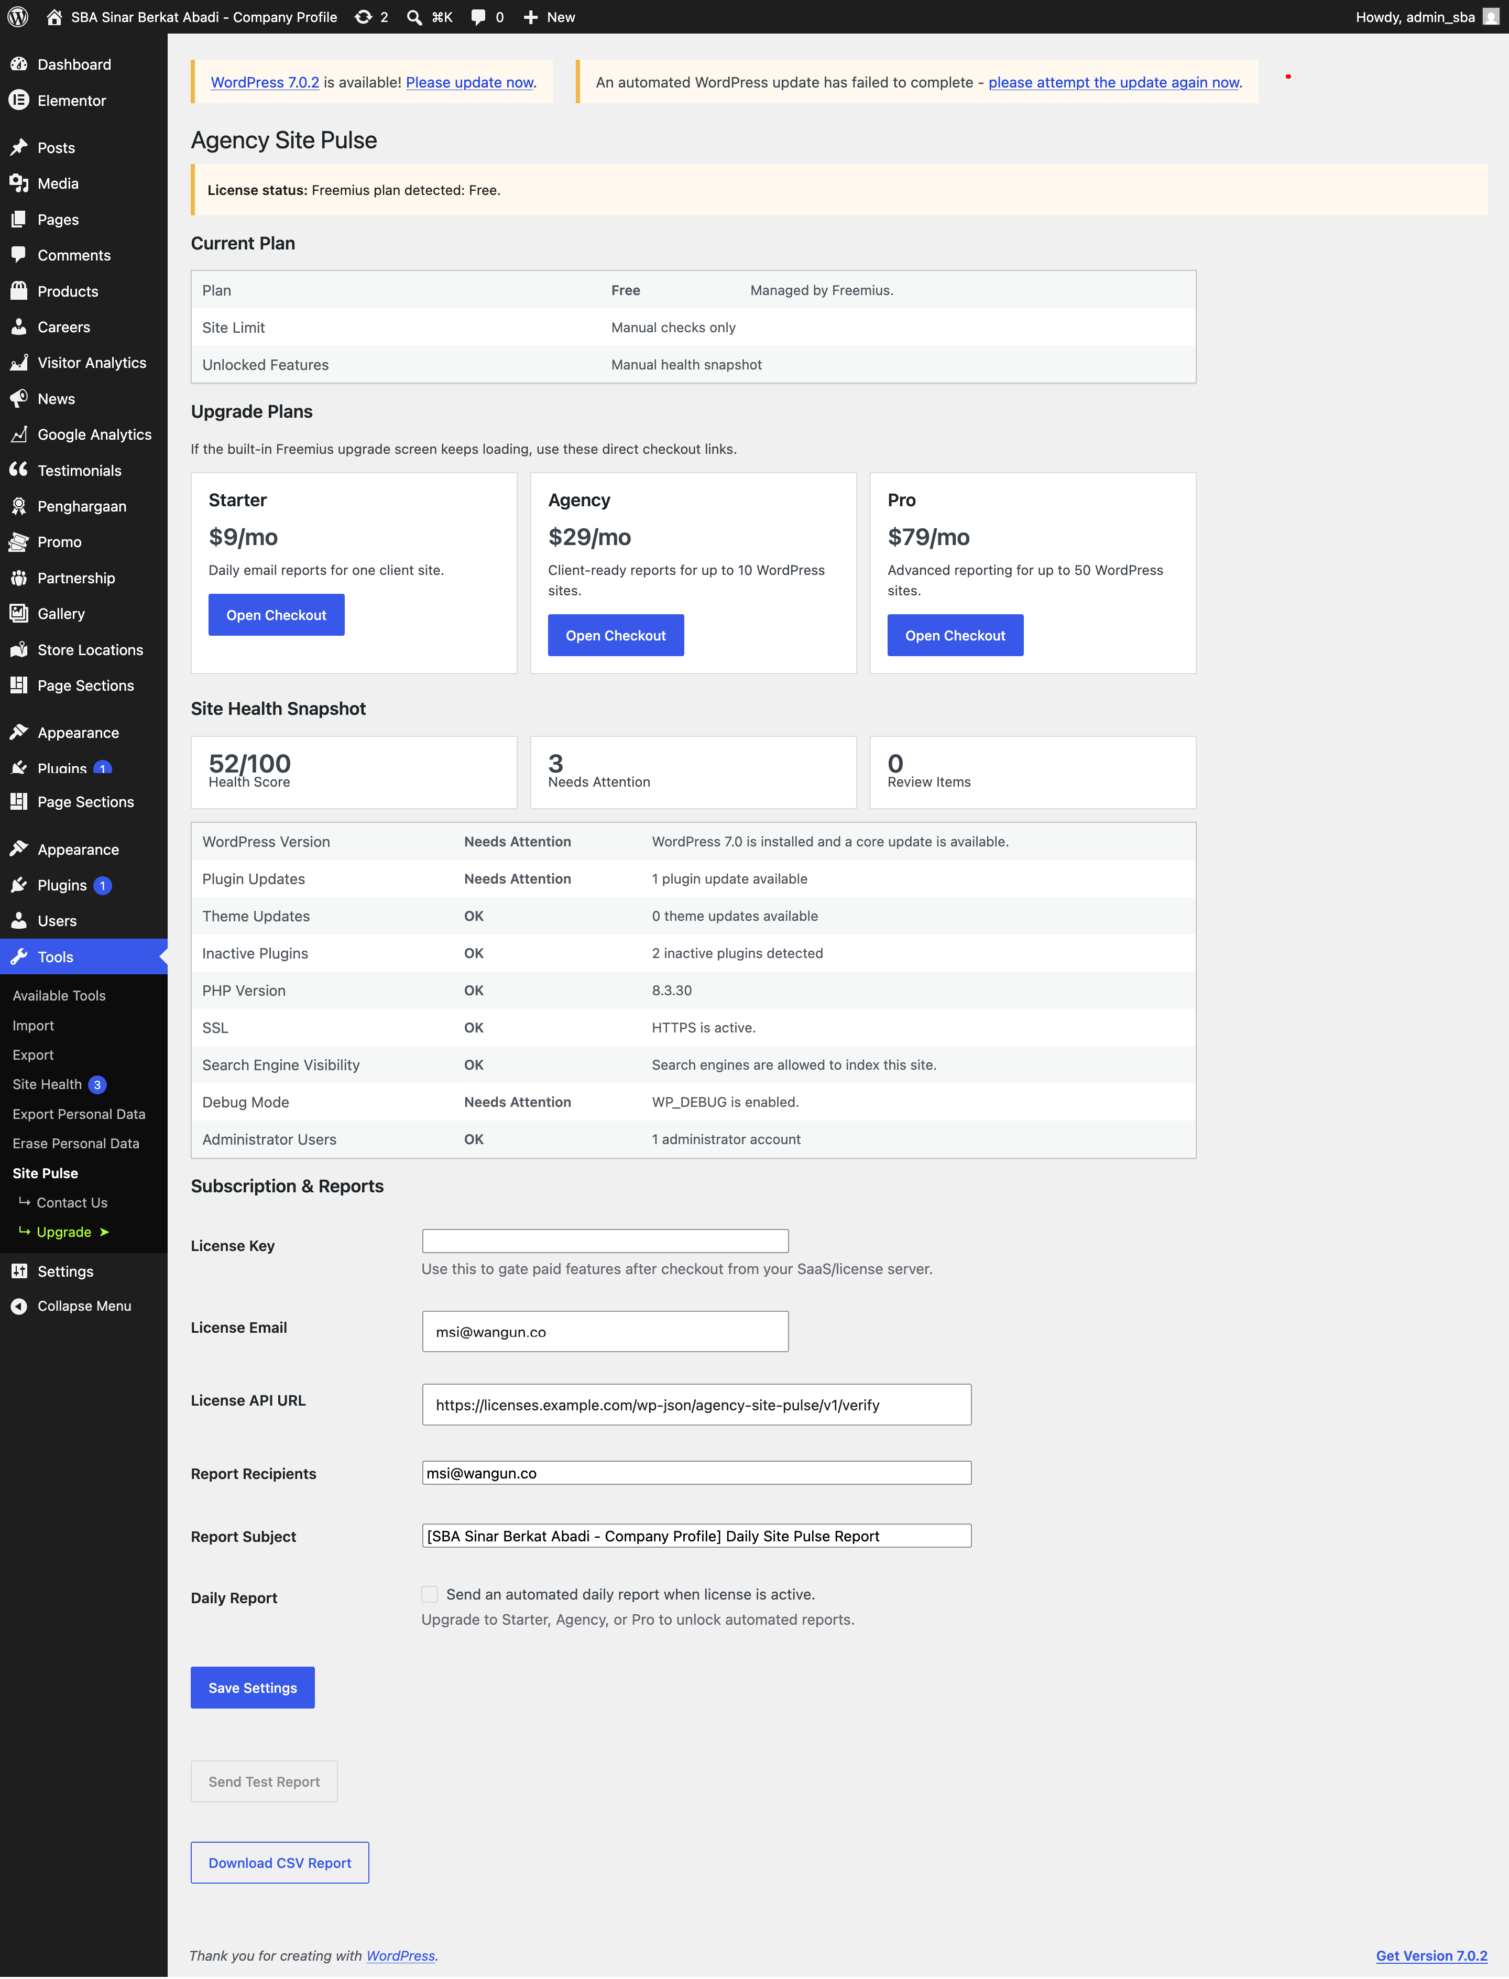Image resolution: width=1509 pixels, height=1979 pixels.
Task: Focus the License Email input field
Action: (x=605, y=1331)
